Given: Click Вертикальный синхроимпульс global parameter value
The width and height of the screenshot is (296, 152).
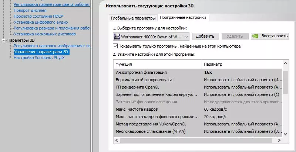Looking at the screenshot, I should tap(243, 80).
